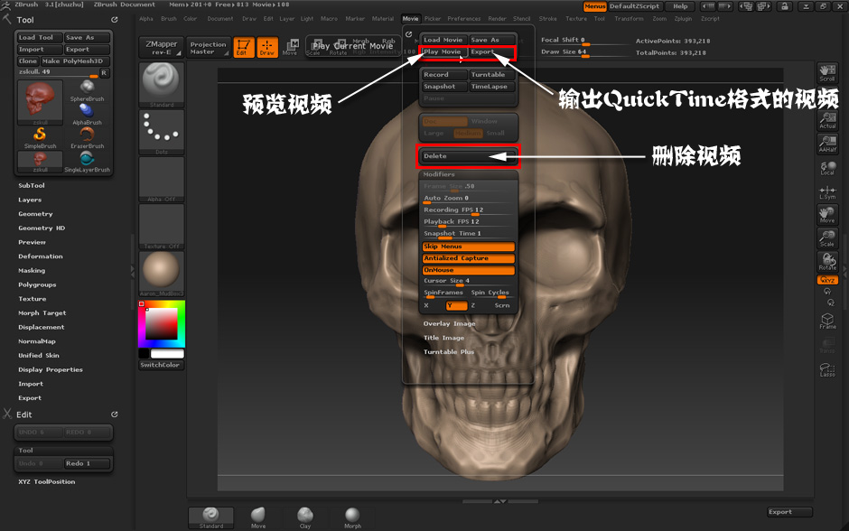The image size is (849, 531).
Task: Toggle Local transformation icon
Action: point(827,168)
